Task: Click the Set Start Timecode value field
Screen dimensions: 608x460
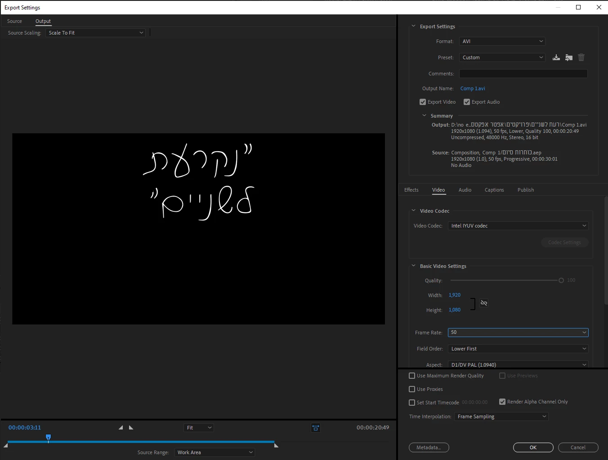Action: click(474, 403)
